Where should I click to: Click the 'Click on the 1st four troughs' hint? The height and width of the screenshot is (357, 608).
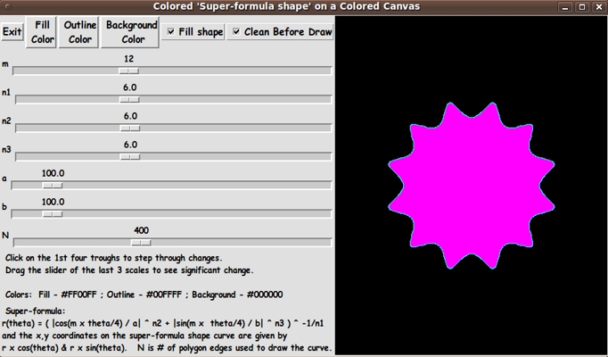coord(113,258)
